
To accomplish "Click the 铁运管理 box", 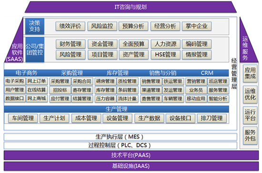I will [173, 82].
